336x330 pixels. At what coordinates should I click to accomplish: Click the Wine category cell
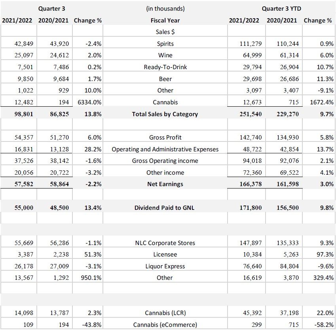[x=165, y=55]
